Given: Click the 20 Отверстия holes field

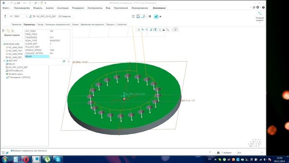Looking at the screenshot, I should pos(66,16).
